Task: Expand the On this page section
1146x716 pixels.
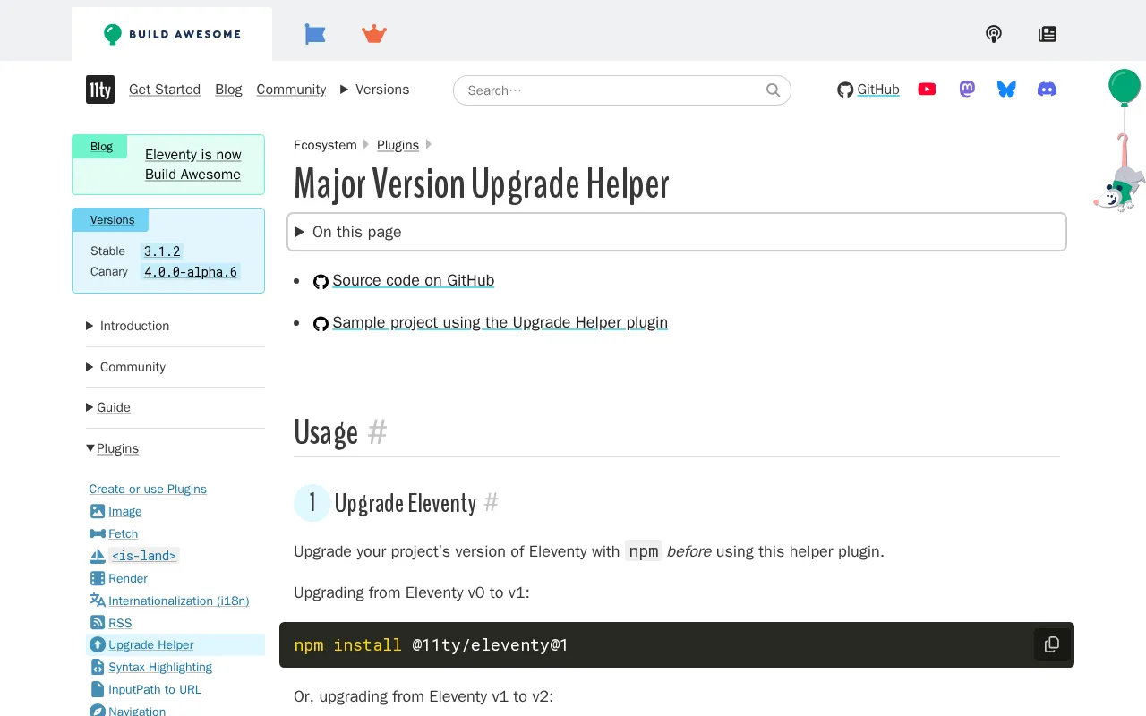Action: (x=677, y=232)
